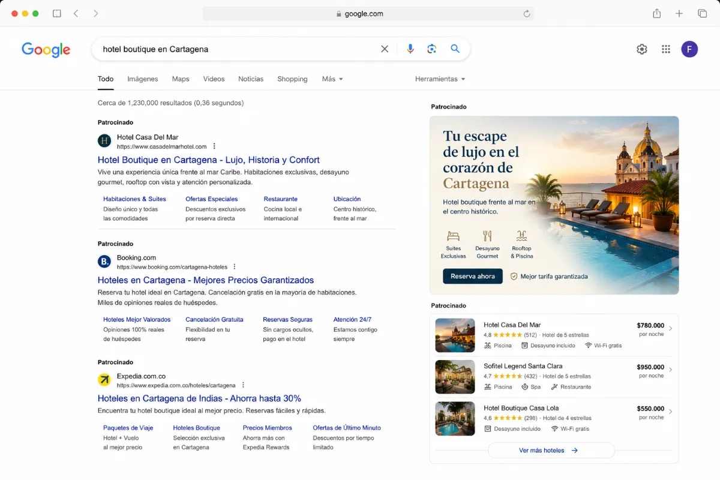Select the Todo tab
Viewport: 720px width, 480px height.
click(106, 79)
